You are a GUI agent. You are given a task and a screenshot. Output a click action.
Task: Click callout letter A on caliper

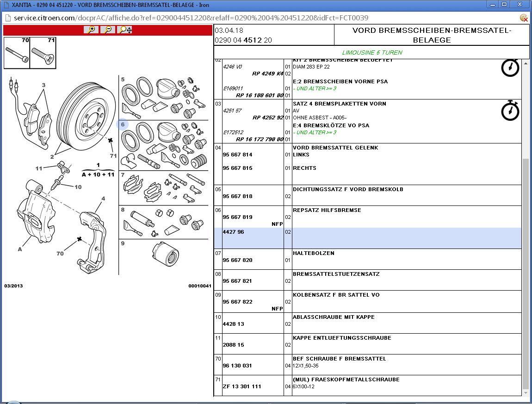click(20, 249)
